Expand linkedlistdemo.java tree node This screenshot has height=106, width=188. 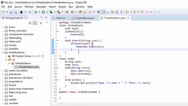[x=13, y=67]
